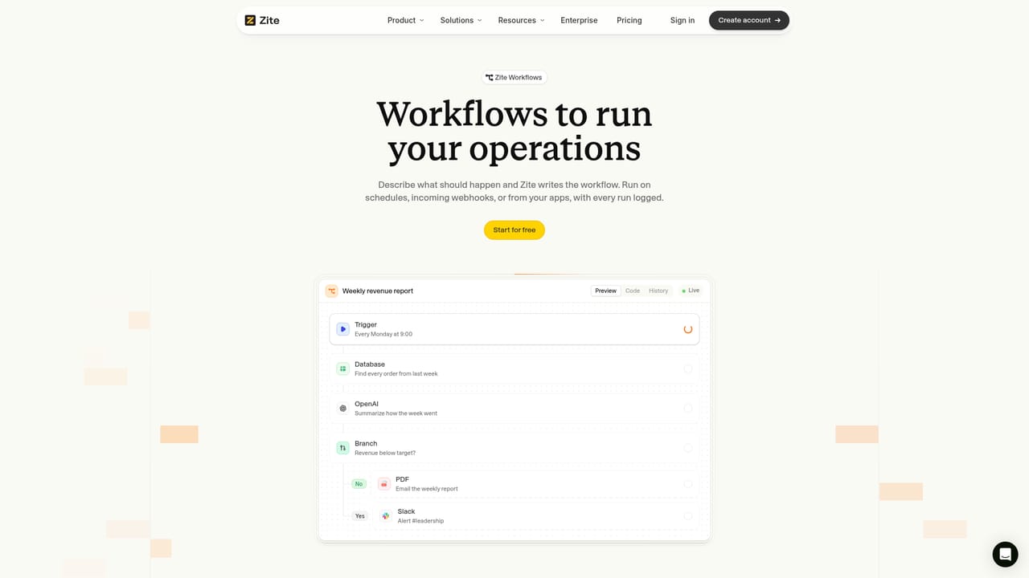Screen dimensions: 1029x578
Task: Click the OpenAI step icon
Action: [x=343, y=409]
